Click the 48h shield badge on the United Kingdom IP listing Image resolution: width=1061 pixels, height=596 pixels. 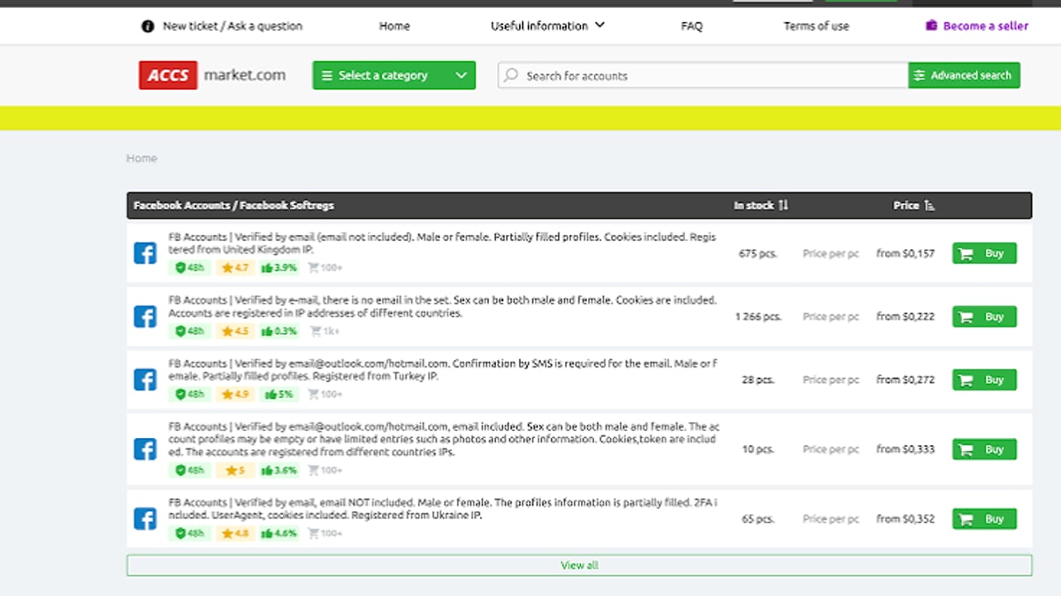[189, 268]
